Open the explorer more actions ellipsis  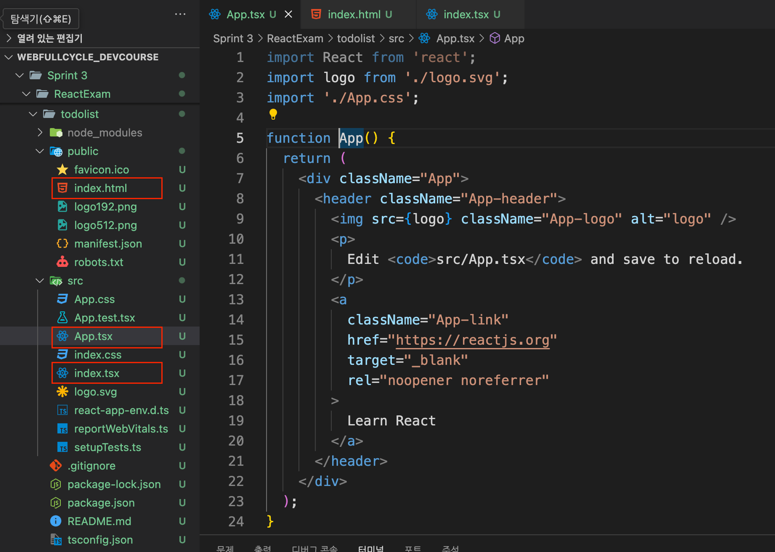click(180, 14)
